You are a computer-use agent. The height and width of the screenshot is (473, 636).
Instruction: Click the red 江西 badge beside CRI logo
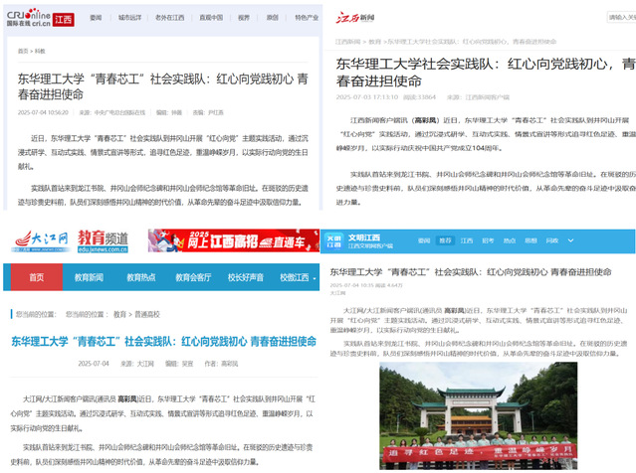(x=64, y=20)
